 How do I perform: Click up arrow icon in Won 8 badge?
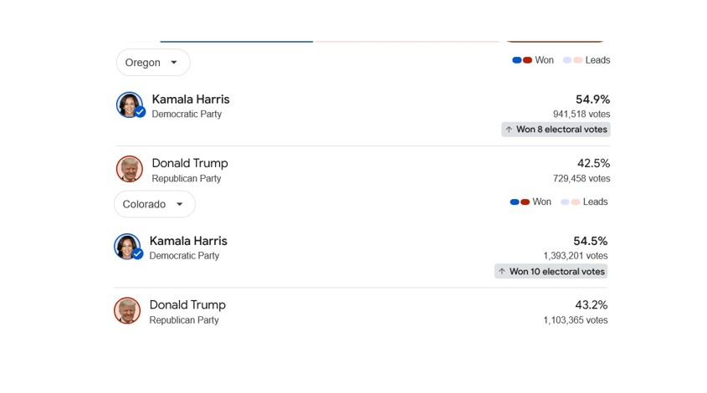pyautogui.click(x=509, y=130)
